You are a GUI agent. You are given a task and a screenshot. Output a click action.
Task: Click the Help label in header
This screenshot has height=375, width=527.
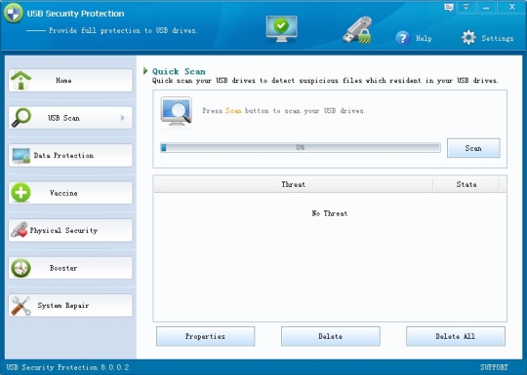pyautogui.click(x=424, y=38)
